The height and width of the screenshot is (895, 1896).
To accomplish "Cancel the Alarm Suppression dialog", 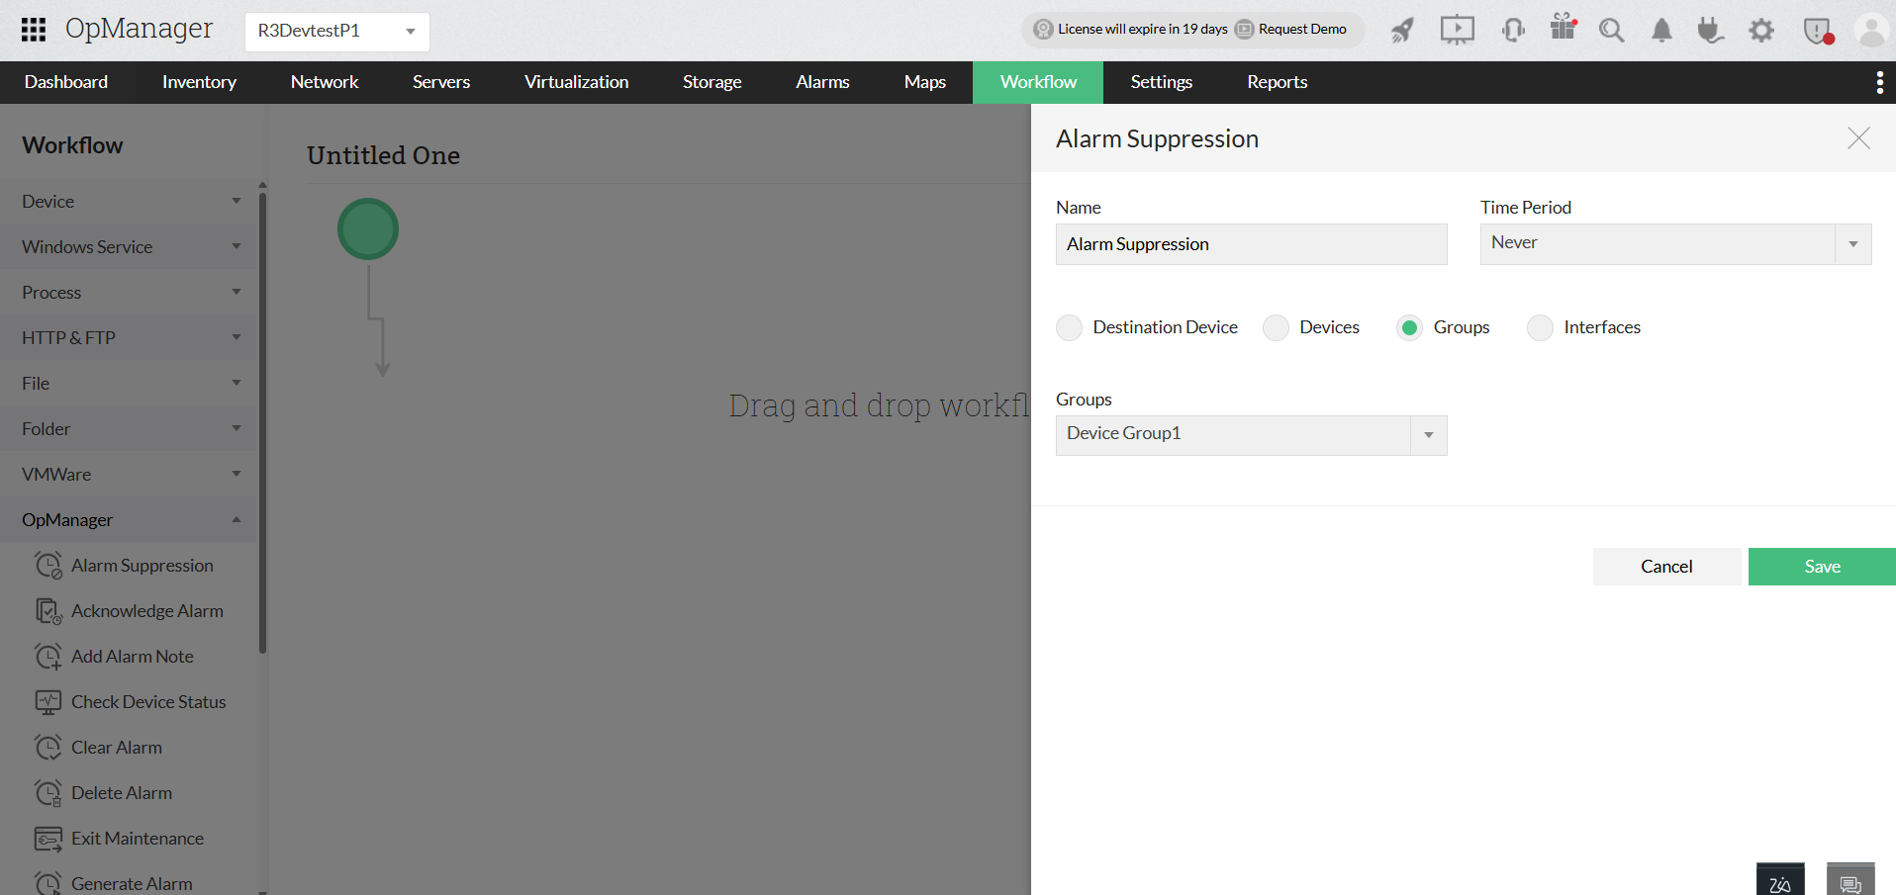I will coord(1666,566).
